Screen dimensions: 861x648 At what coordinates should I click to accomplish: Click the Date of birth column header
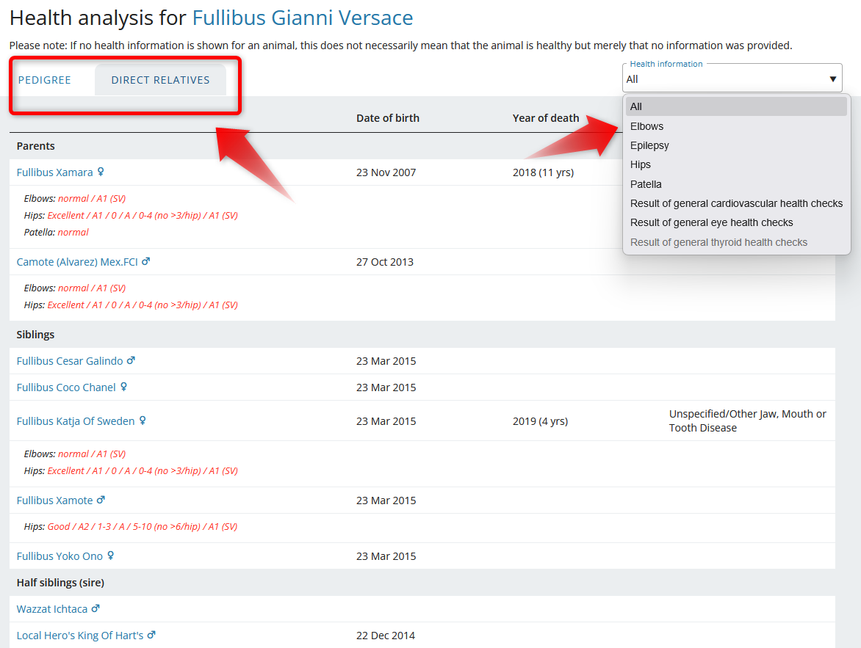388,118
